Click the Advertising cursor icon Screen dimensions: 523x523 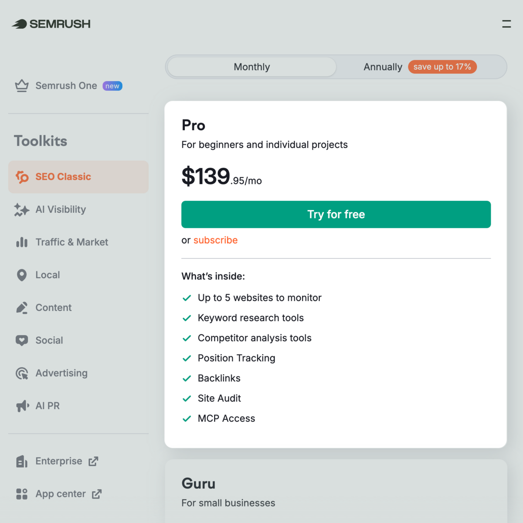[x=21, y=373]
